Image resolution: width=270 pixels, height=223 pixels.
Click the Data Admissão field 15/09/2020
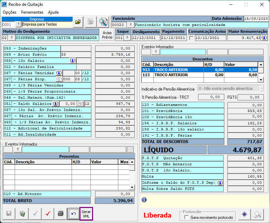[256, 19]
